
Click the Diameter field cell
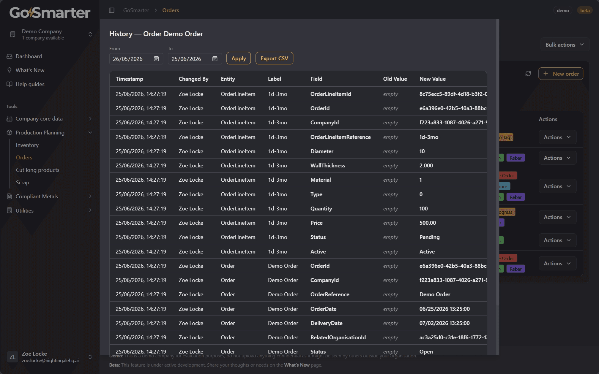click(x=322, y=151)
